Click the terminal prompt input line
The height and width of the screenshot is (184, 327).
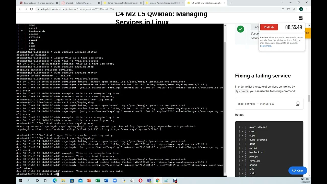point(120,174)
